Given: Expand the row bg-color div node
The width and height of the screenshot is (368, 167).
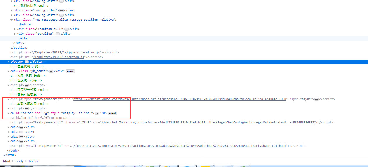Looking at the screenshot, I should coord(12,11).
